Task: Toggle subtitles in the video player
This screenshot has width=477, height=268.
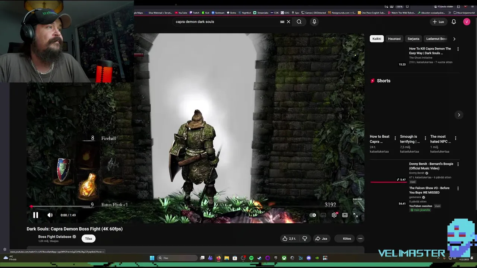Action: coord(323,215)
